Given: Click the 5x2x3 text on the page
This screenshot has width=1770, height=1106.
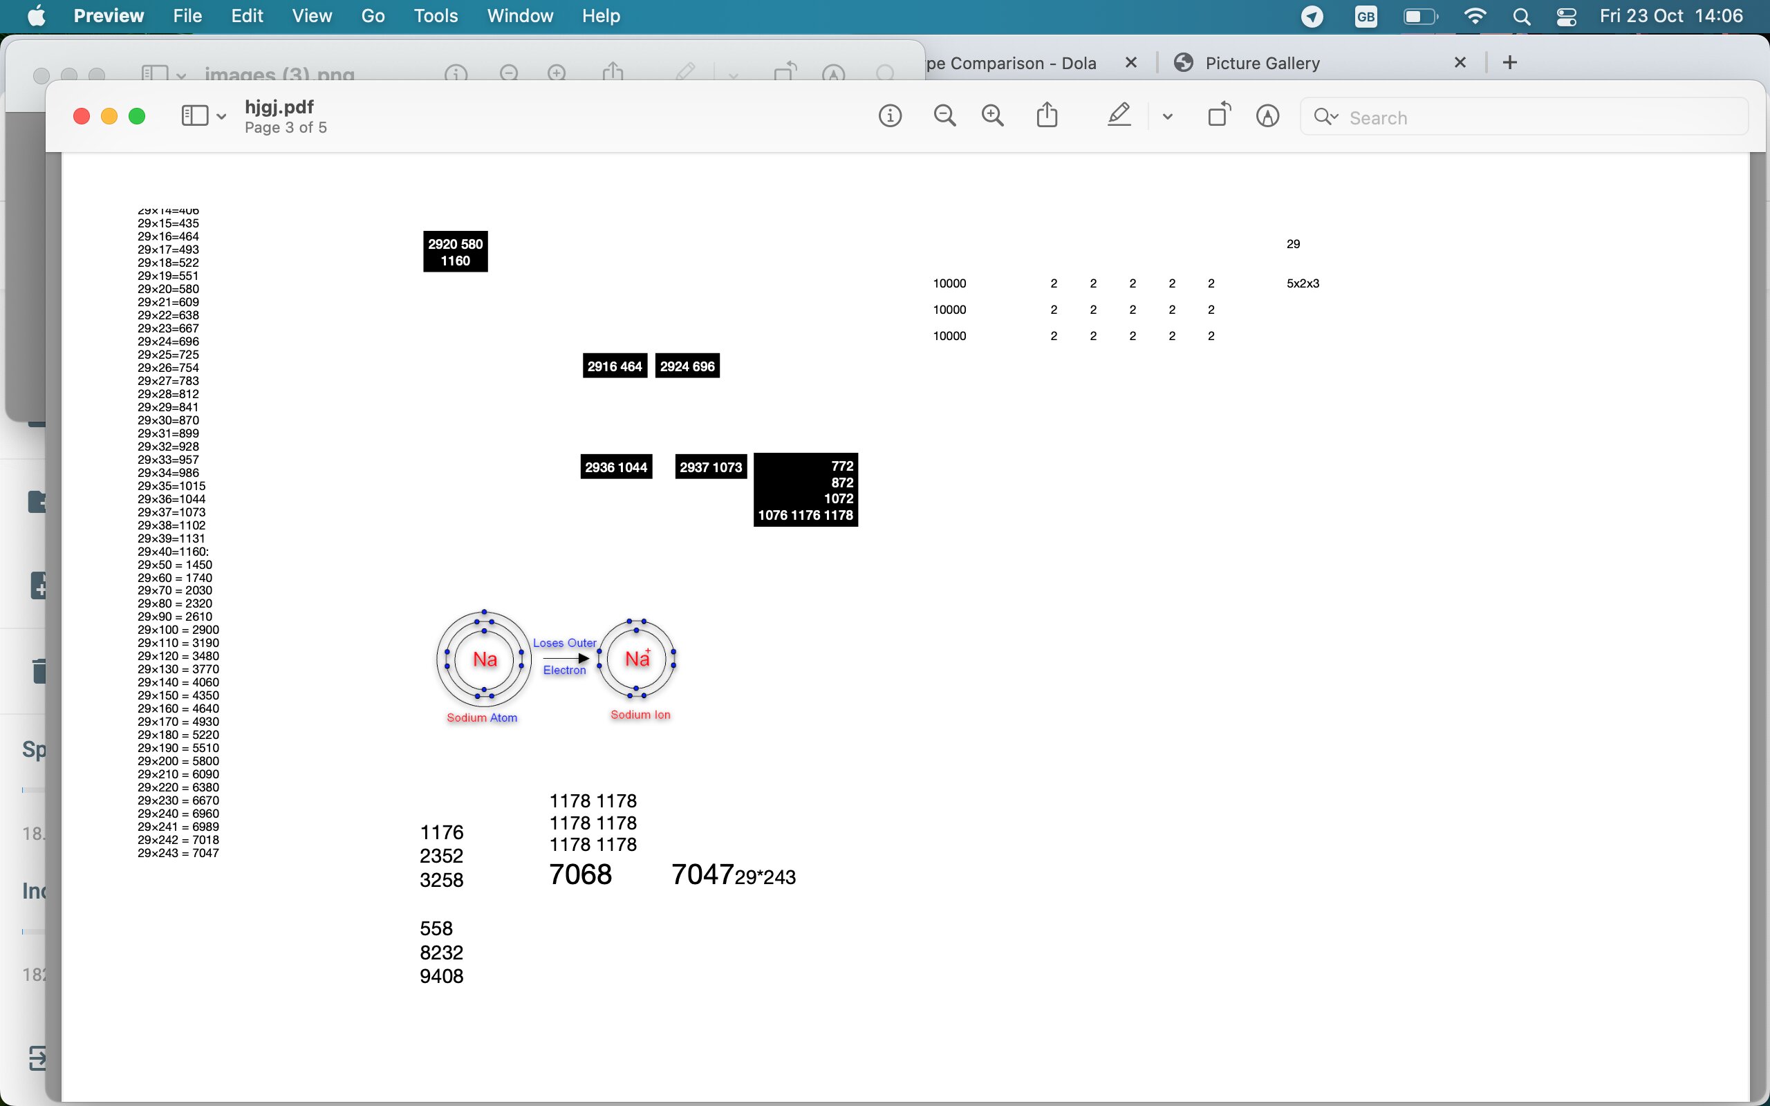Looking at the screenshot, I should click(1303, 283).
